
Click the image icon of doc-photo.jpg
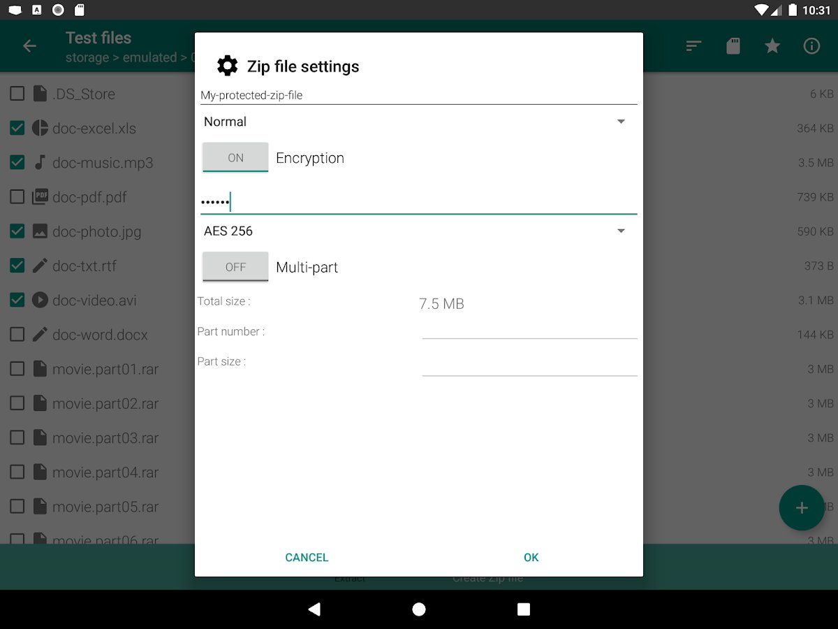point(40,231)
